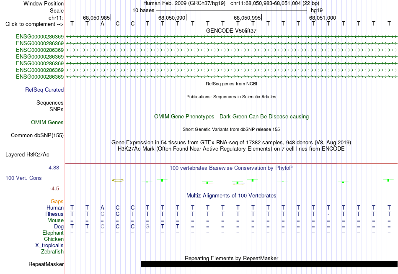Click the 'H3K27Ac Mark' ENCODE title line

tap(231, 149)
